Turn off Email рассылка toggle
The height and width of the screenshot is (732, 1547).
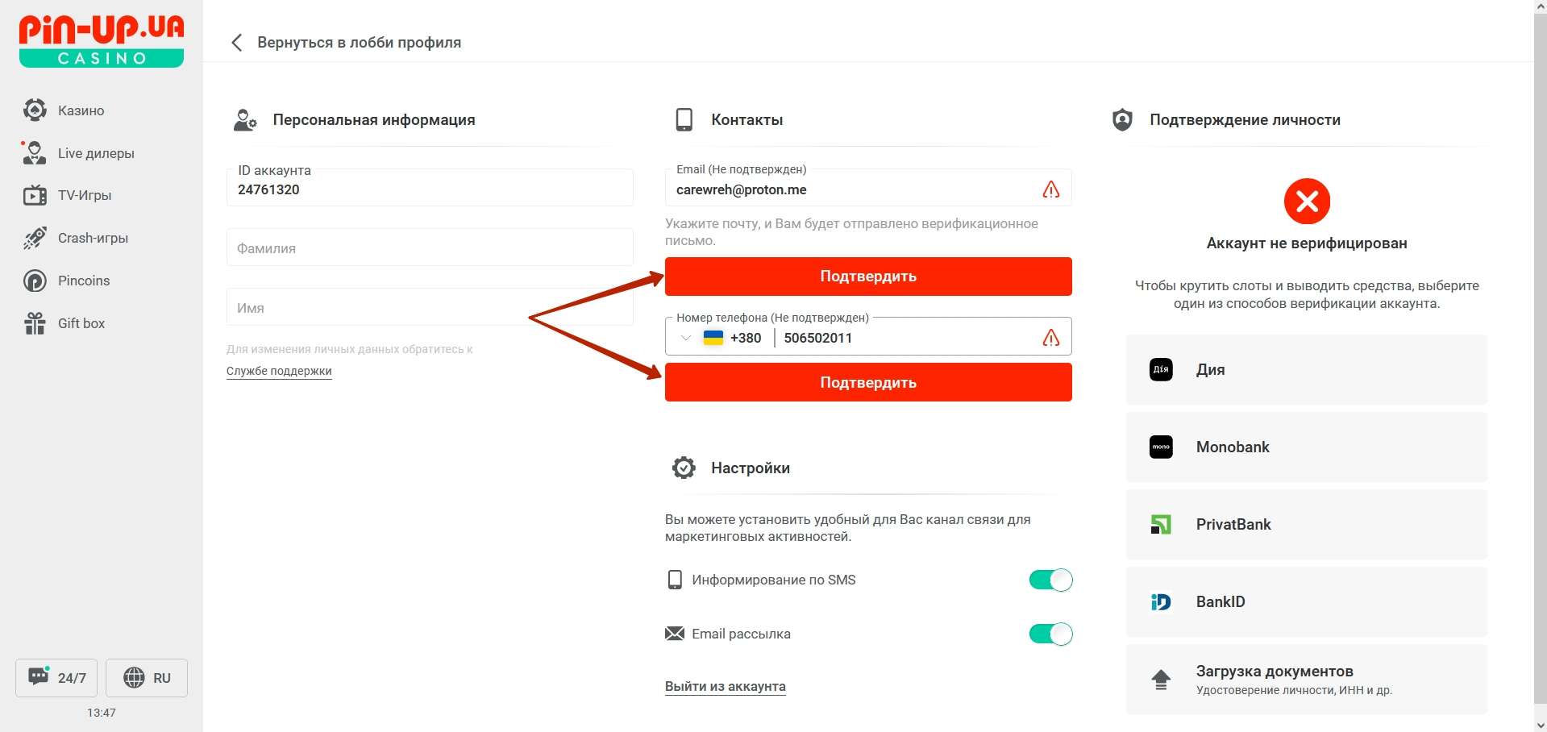click(1050, 634)
